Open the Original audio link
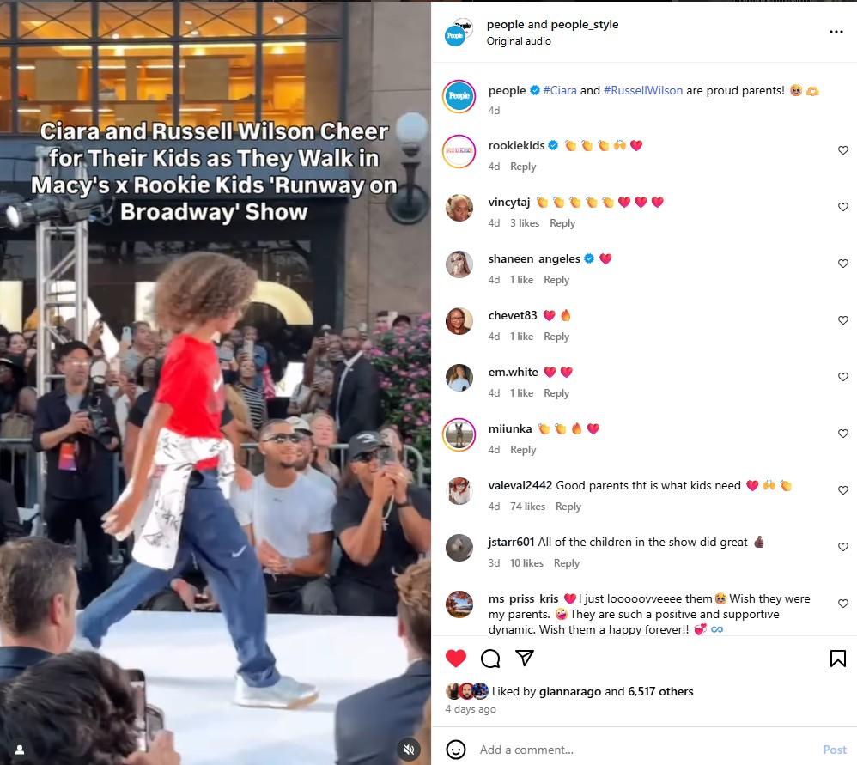The image size is (857, 765). [x=519, y=41]
